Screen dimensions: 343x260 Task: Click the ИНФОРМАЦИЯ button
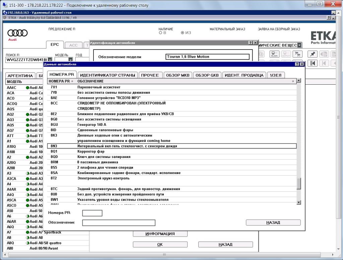[160, 234]
